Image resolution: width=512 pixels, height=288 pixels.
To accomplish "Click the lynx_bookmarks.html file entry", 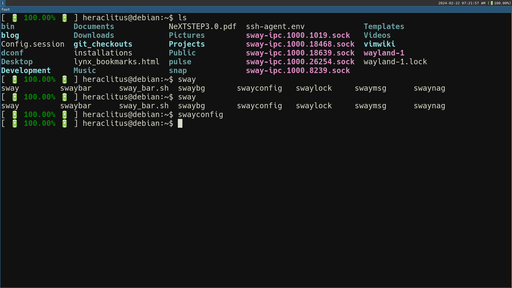I will pyautogui.click(x=117, y=62).
